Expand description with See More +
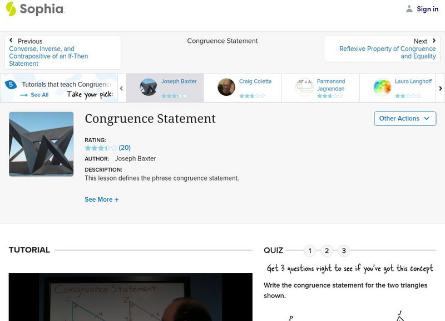The height and width of the screenshot is (321, 445). (102, 200)
